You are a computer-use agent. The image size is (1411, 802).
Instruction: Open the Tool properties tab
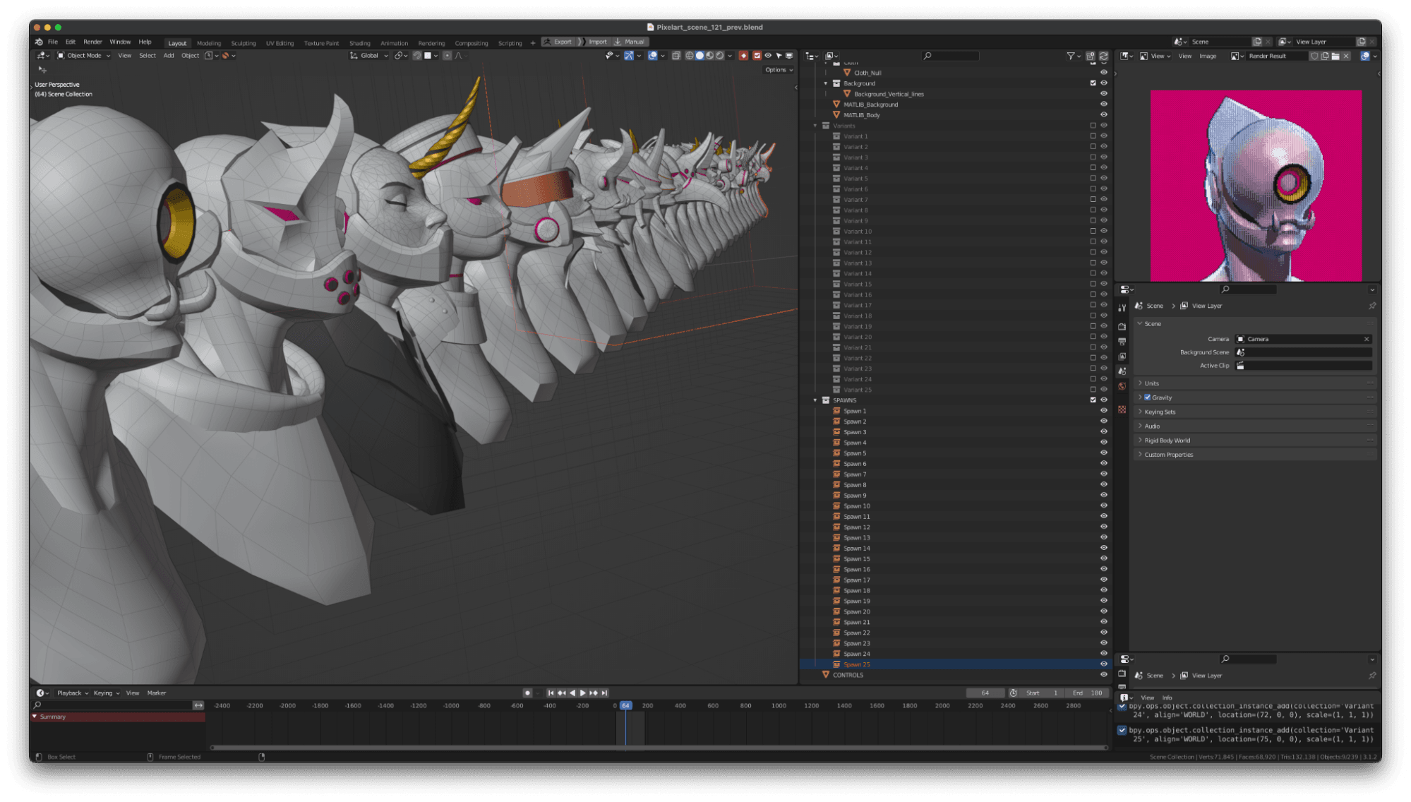[1122, 308]
